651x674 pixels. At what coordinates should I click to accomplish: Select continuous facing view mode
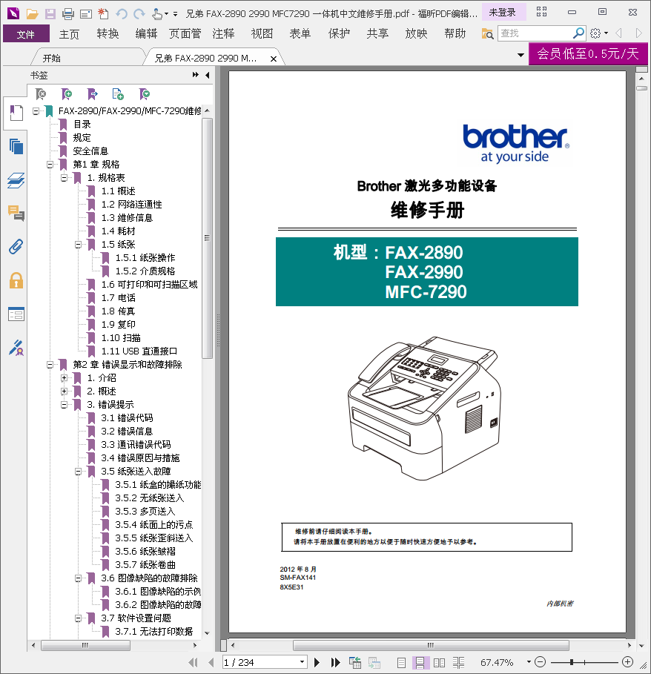pyautogui.click(x=458, y=662)
